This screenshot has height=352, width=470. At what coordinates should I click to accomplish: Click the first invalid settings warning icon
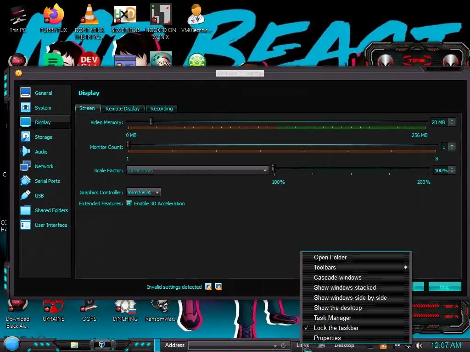point(208,287)
